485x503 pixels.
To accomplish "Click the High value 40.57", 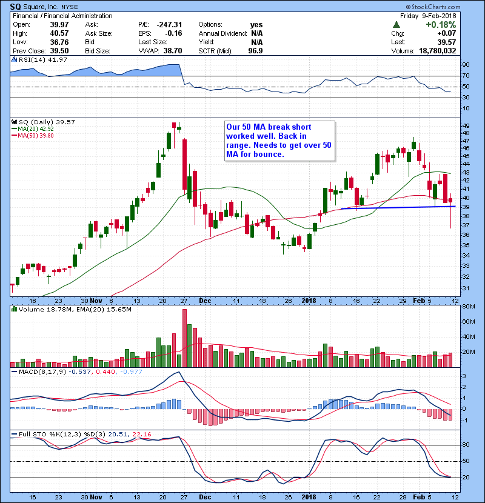I will point(59,33).
